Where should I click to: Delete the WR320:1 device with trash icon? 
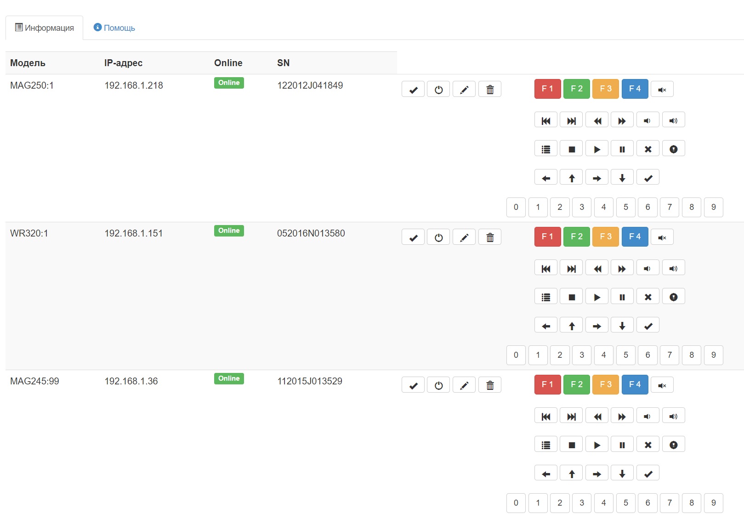[x=490, y=237]
